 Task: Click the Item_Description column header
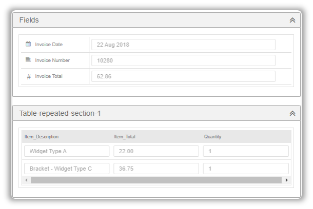coord(42,137)
